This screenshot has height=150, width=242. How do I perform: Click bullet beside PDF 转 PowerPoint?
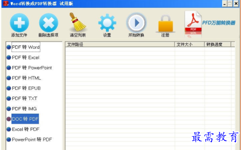click(9, 68)
